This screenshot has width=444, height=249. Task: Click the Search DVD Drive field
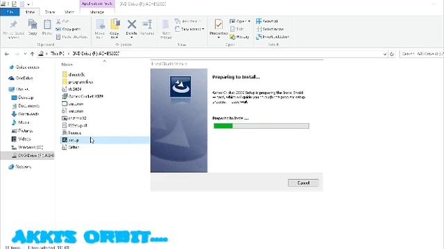422,54
